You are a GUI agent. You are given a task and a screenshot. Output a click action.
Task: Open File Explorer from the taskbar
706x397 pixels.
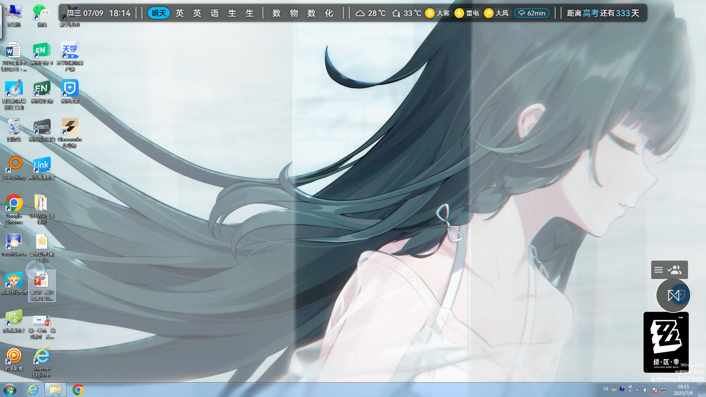click(x=56, y=390)
